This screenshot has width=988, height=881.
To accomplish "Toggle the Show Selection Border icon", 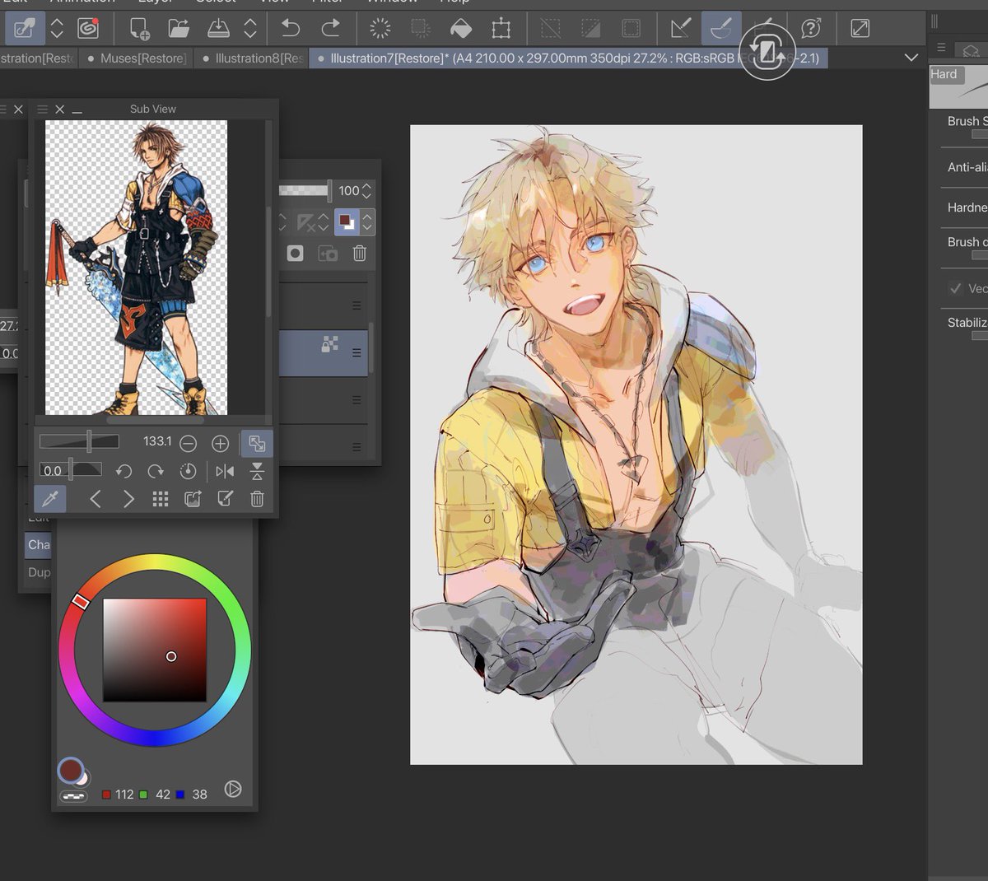I will 631,29.
